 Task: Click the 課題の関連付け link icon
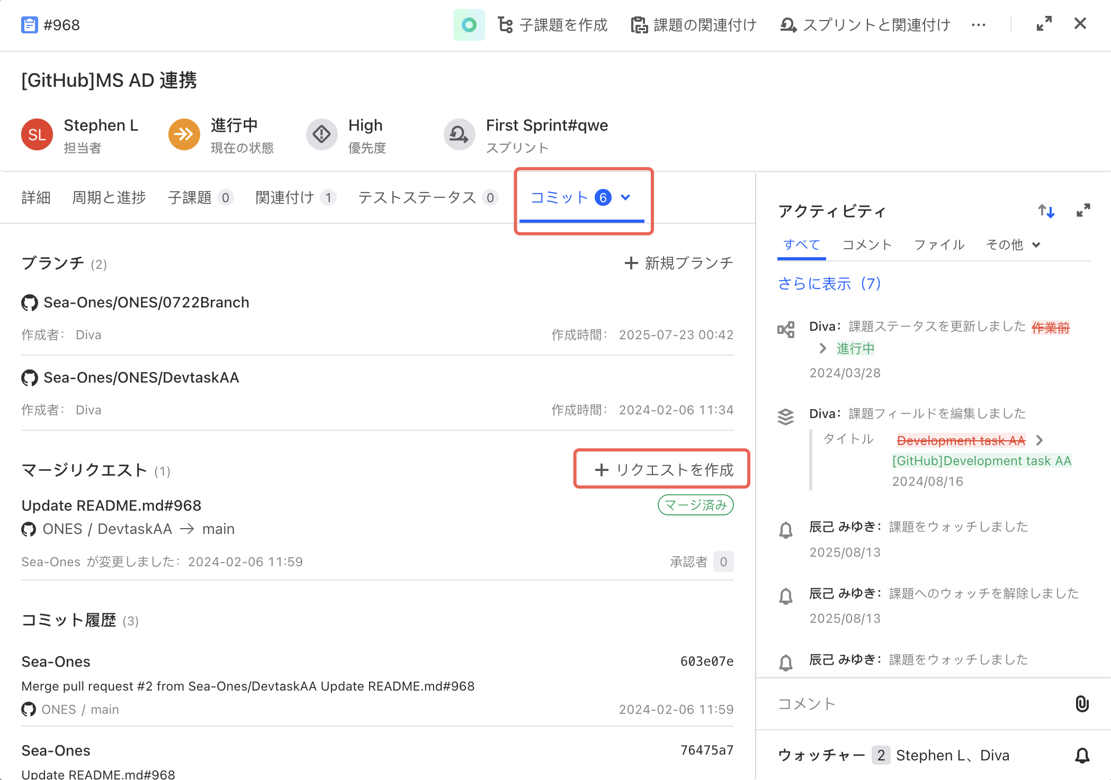(x=639, y=25)
